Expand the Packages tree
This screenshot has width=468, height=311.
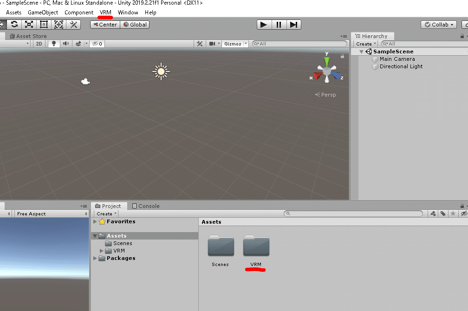(95, 258)
